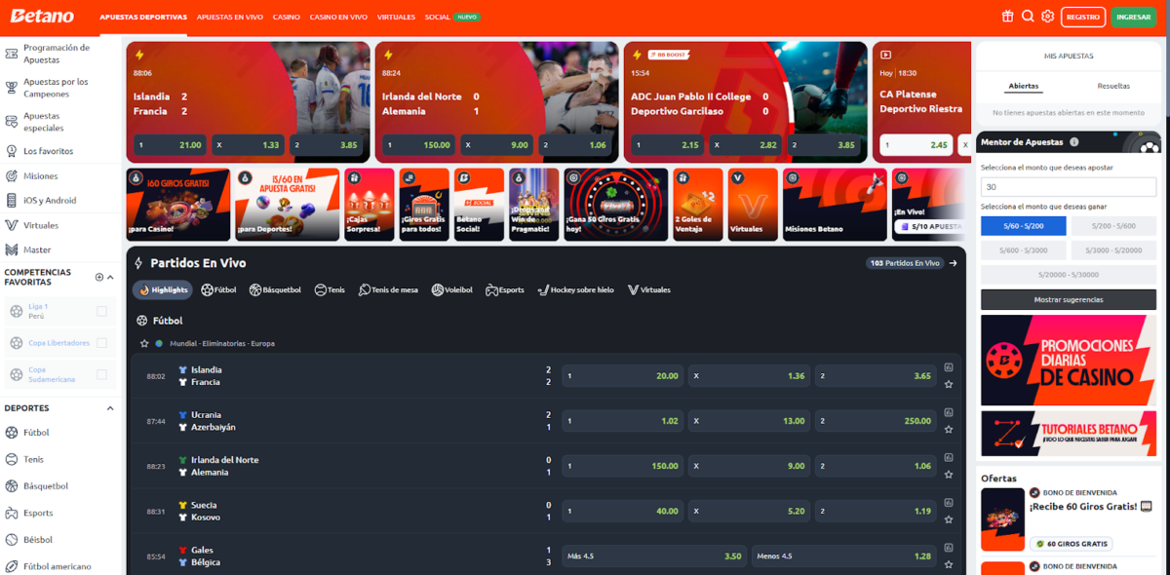Image resolution: width=1170 pixels, height=575 pixels.
Task: Select the Highlights live filter
Action: coord(163,290)
